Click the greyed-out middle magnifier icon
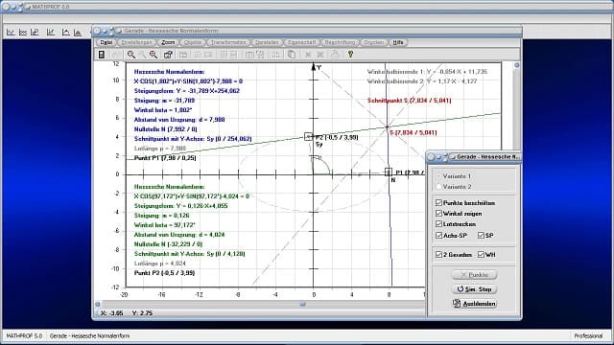Image resolution: width=614 pixels, height=345 pixels. point(142,55)
